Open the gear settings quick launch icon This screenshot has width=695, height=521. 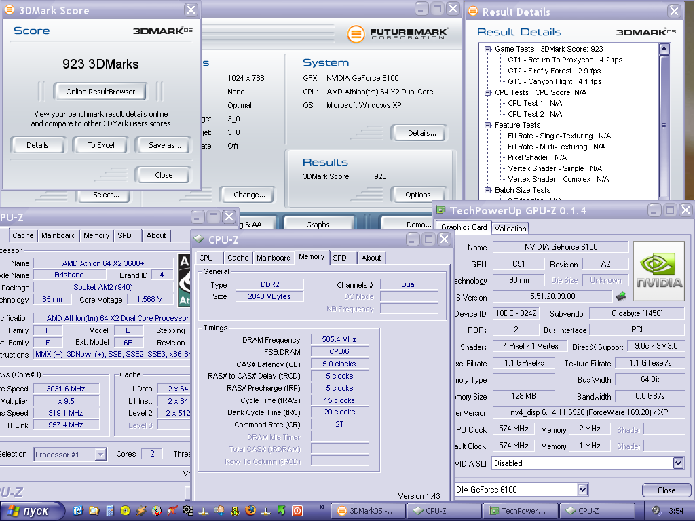coord(188,511)
